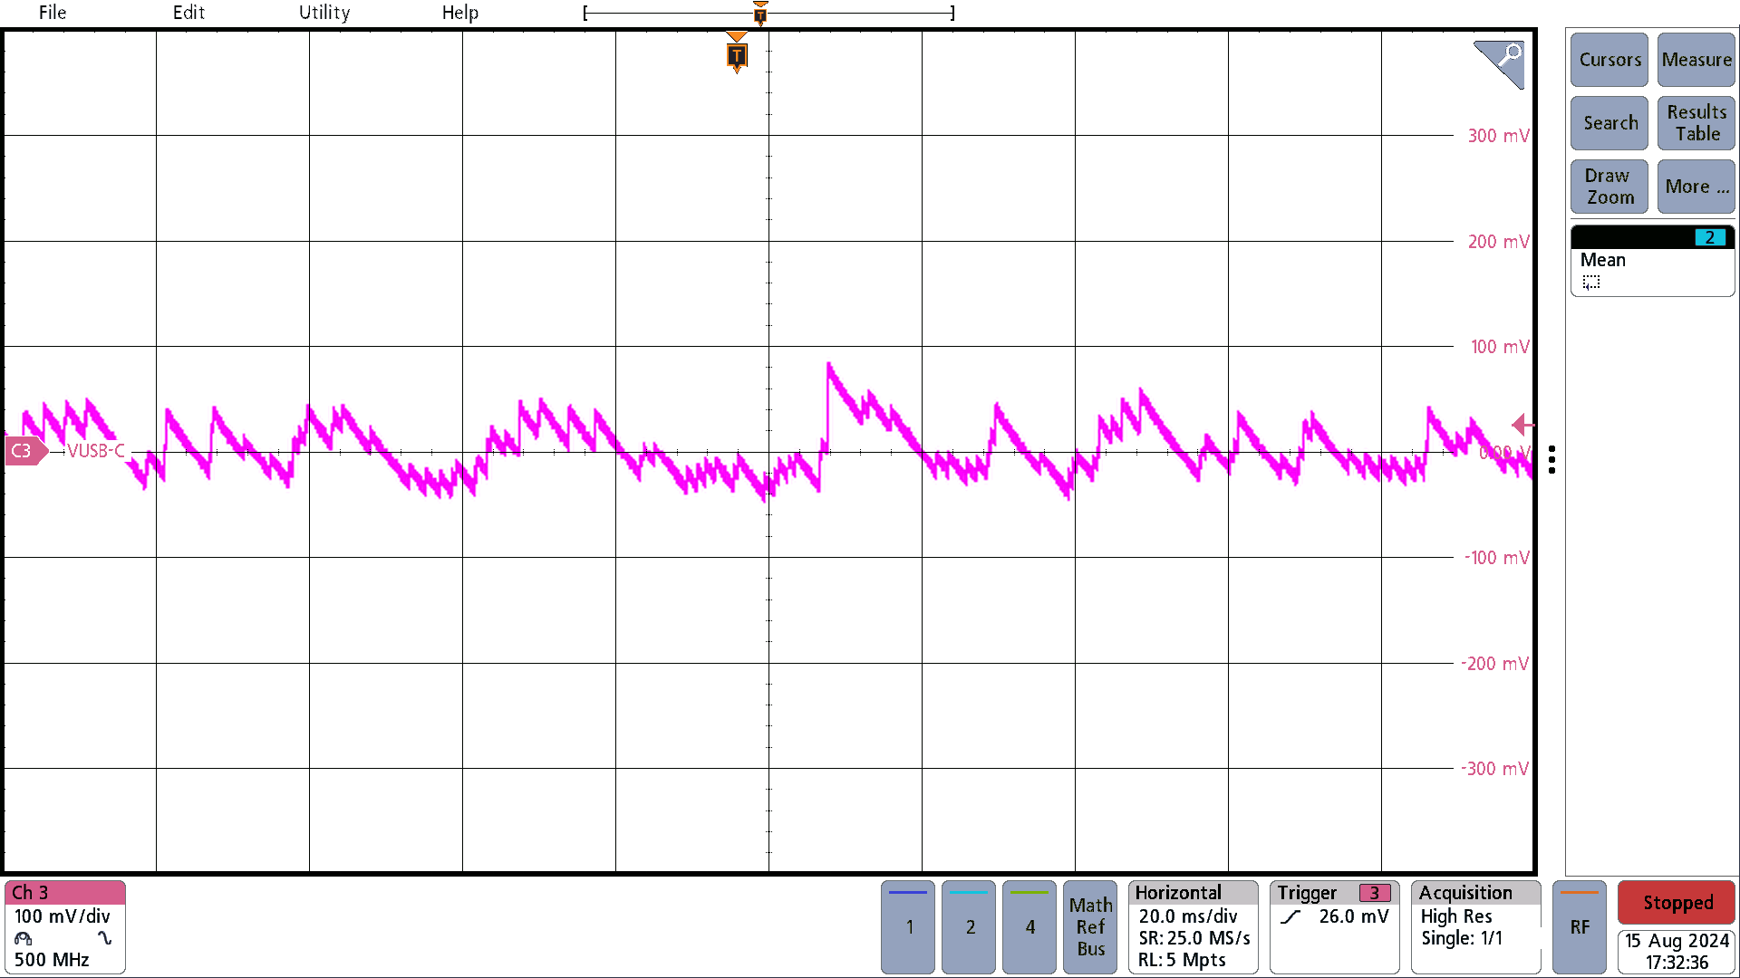Open the Trigger settings badge
Viewport: 1740px width, 978px height.
[1335, 926]
